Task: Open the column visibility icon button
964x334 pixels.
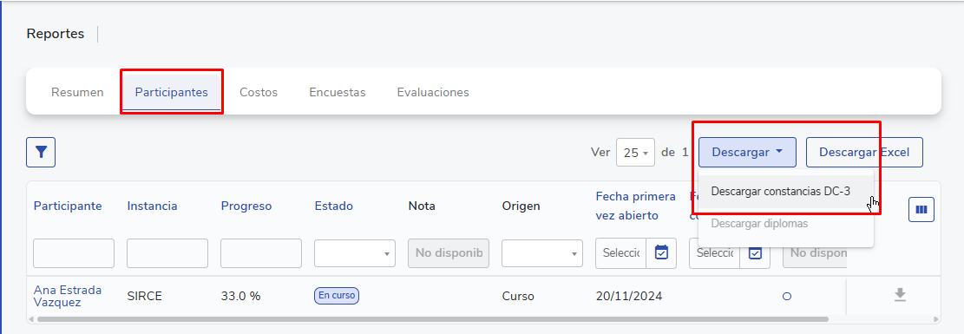Action: point(921,209)
